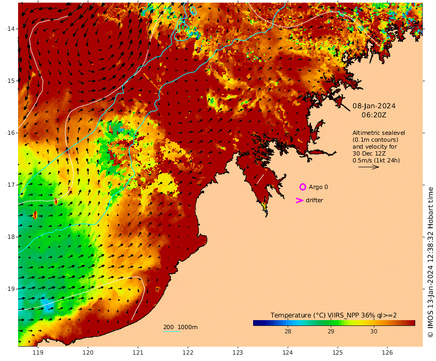Click the temperature color bar near 29
Image resolution: width=436 pixels, height=361 pixels.
coord(331,323)
